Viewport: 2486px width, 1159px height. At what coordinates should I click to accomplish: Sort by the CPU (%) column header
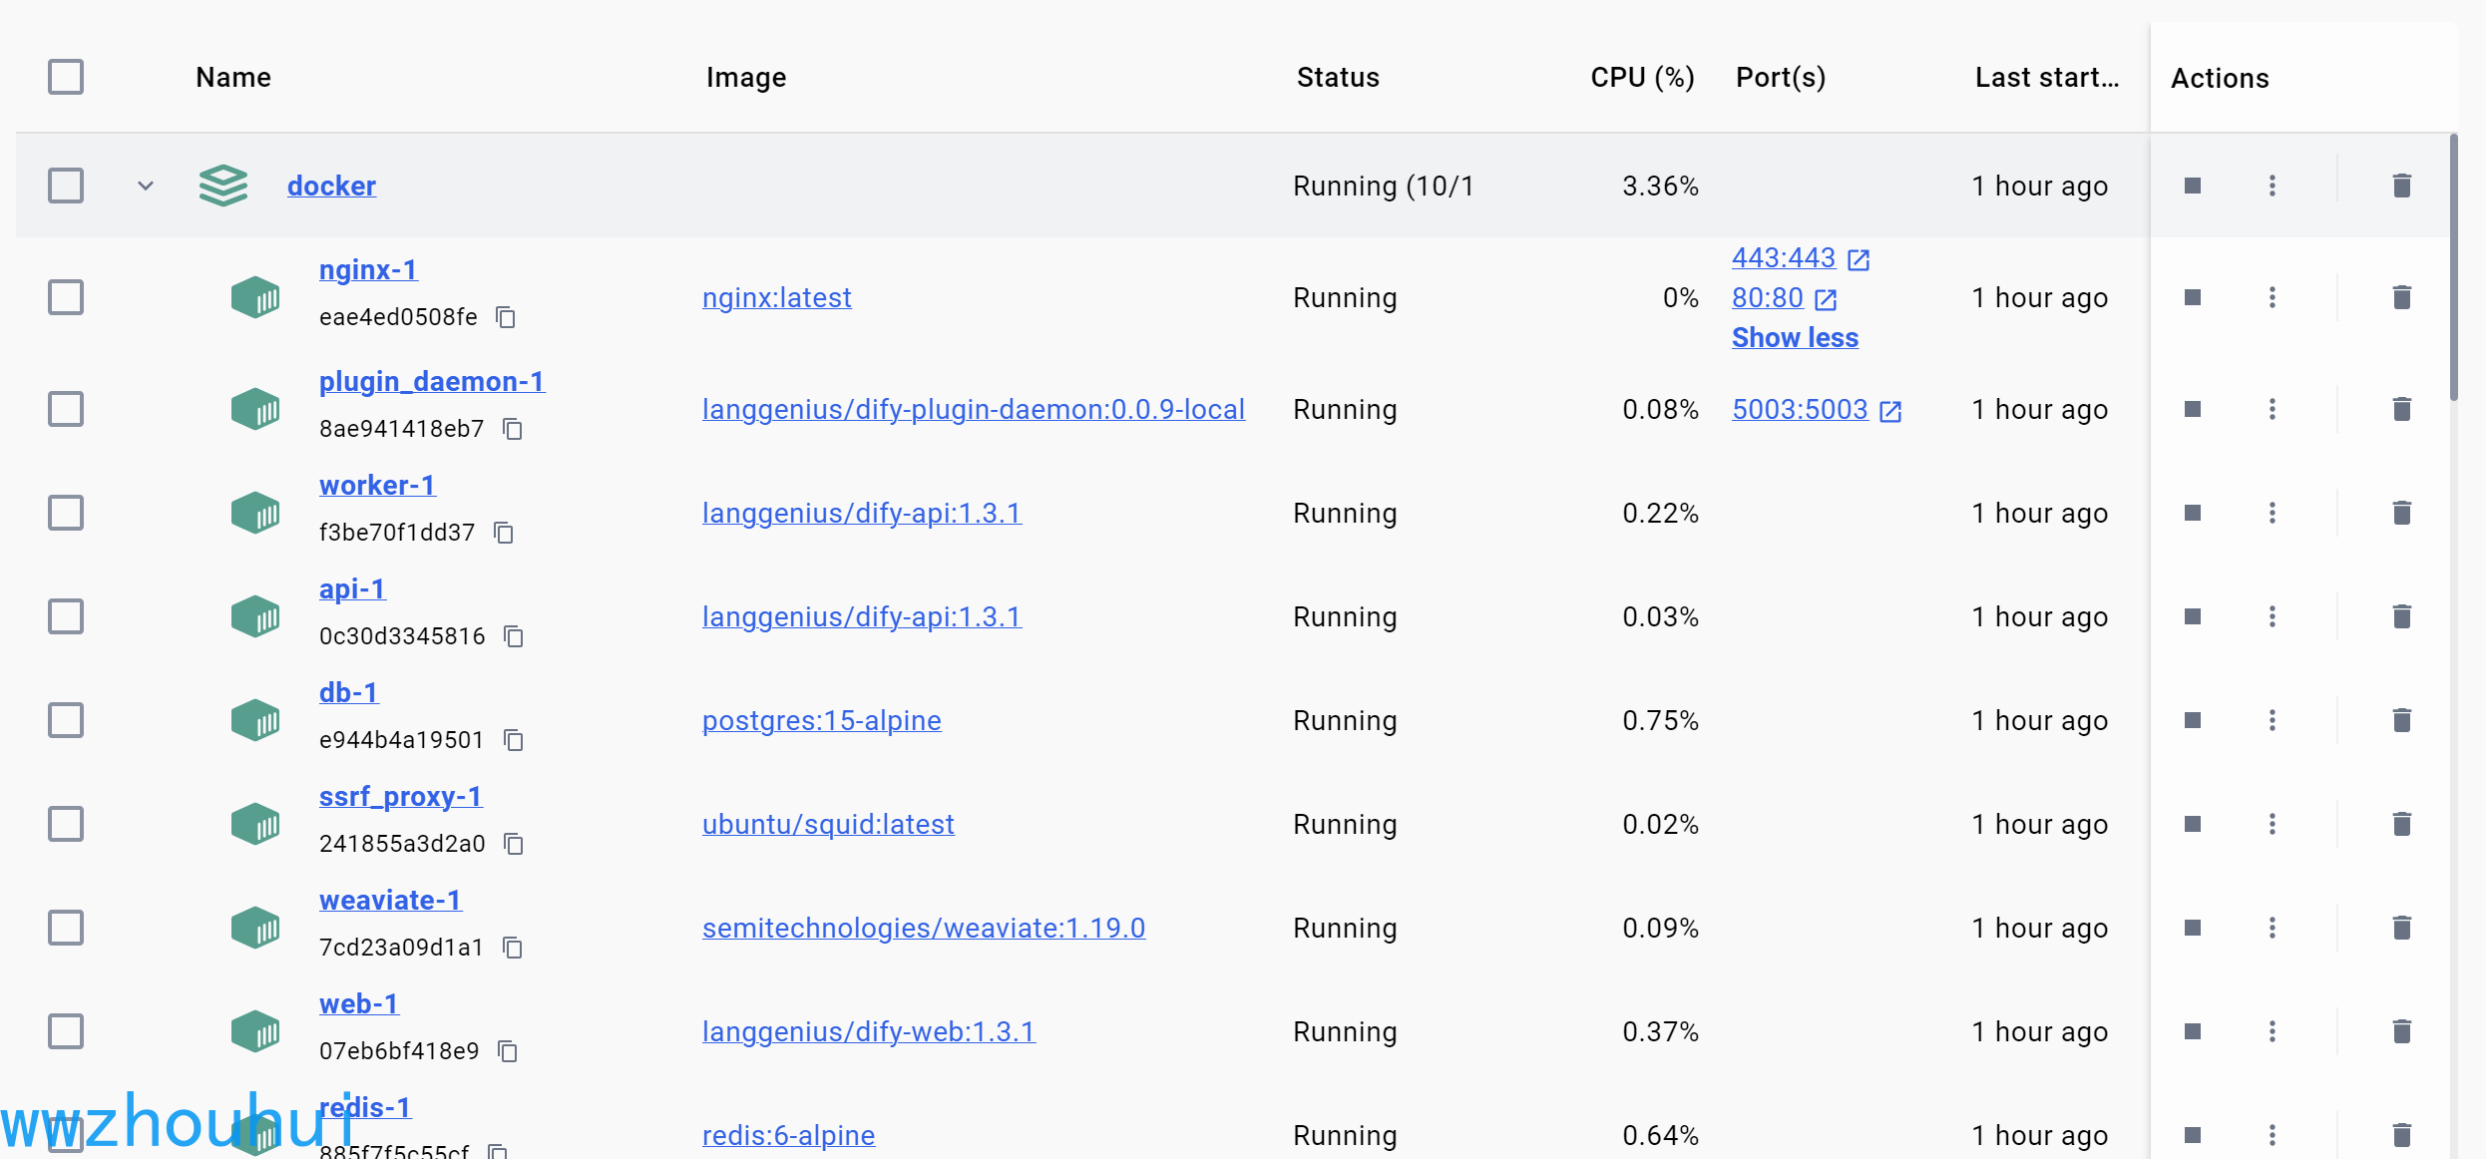click(x=1641, y=77)
